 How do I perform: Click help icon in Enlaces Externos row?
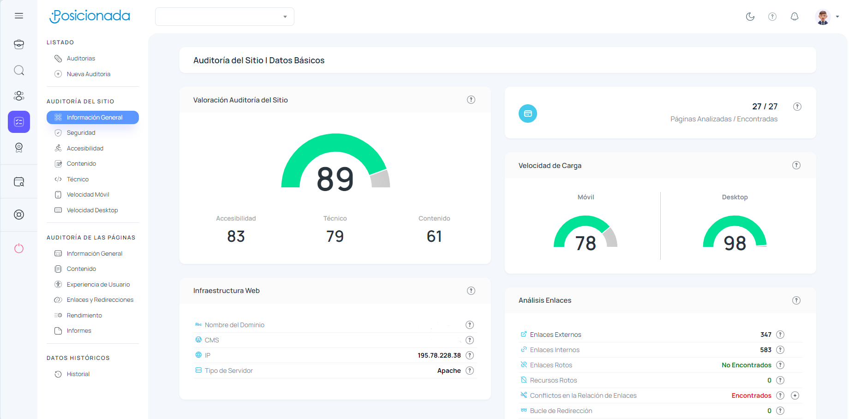780,335
